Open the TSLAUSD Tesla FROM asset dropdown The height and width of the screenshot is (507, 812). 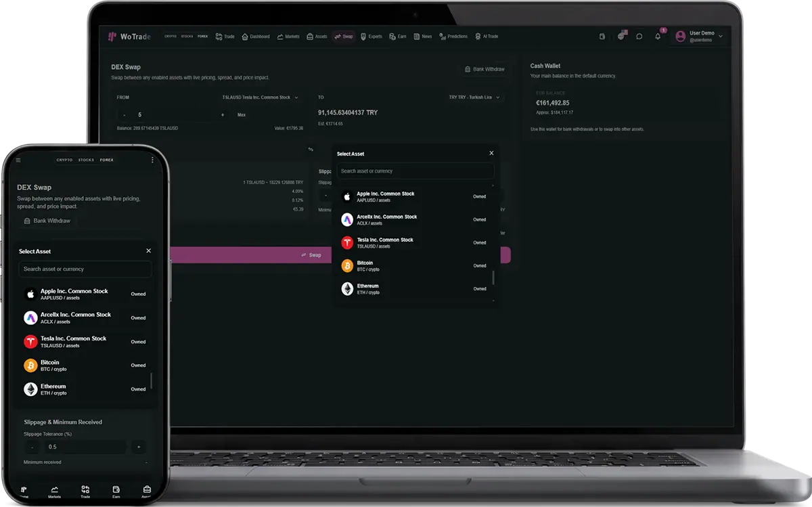(261, 97)
